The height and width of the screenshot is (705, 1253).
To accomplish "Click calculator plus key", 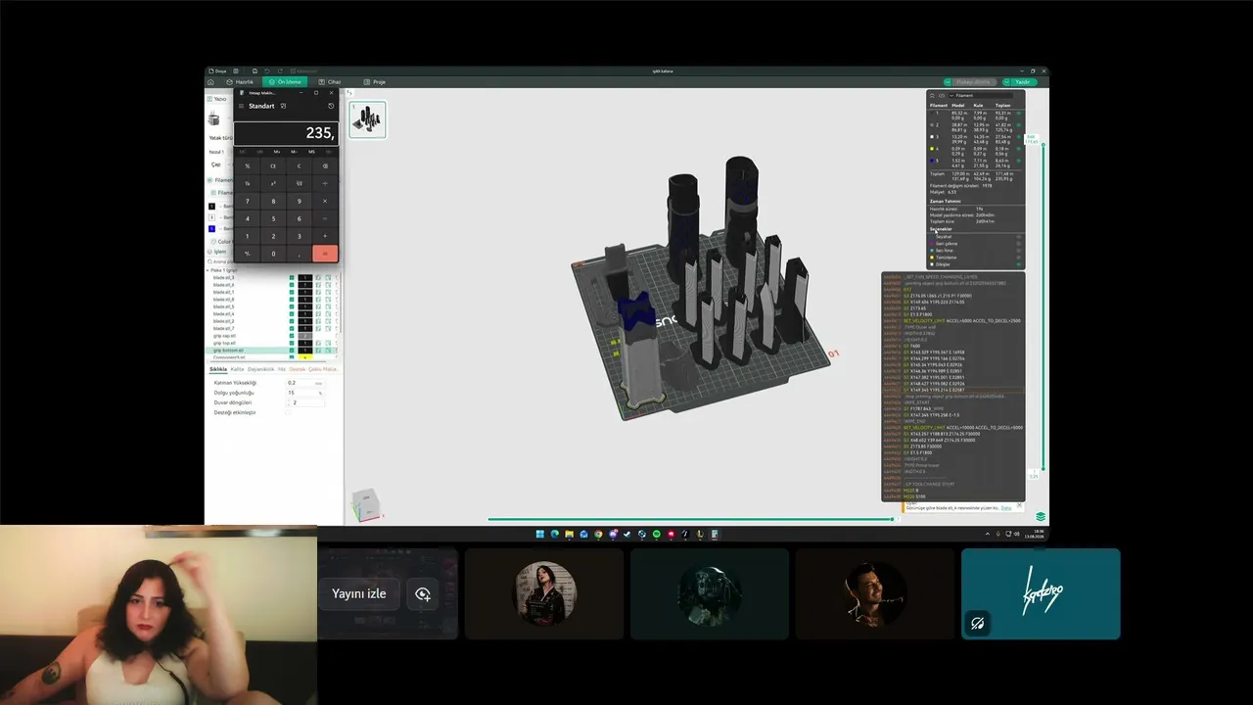I will [x=325, y=236].
